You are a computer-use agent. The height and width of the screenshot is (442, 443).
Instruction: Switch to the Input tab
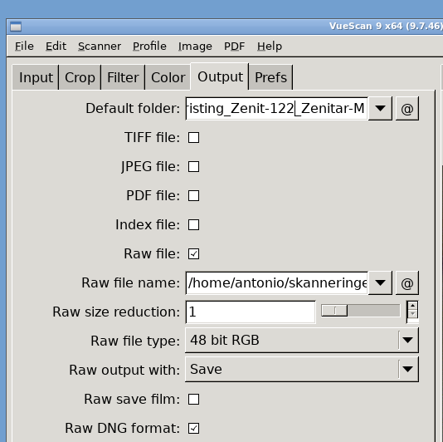point(36,77)
